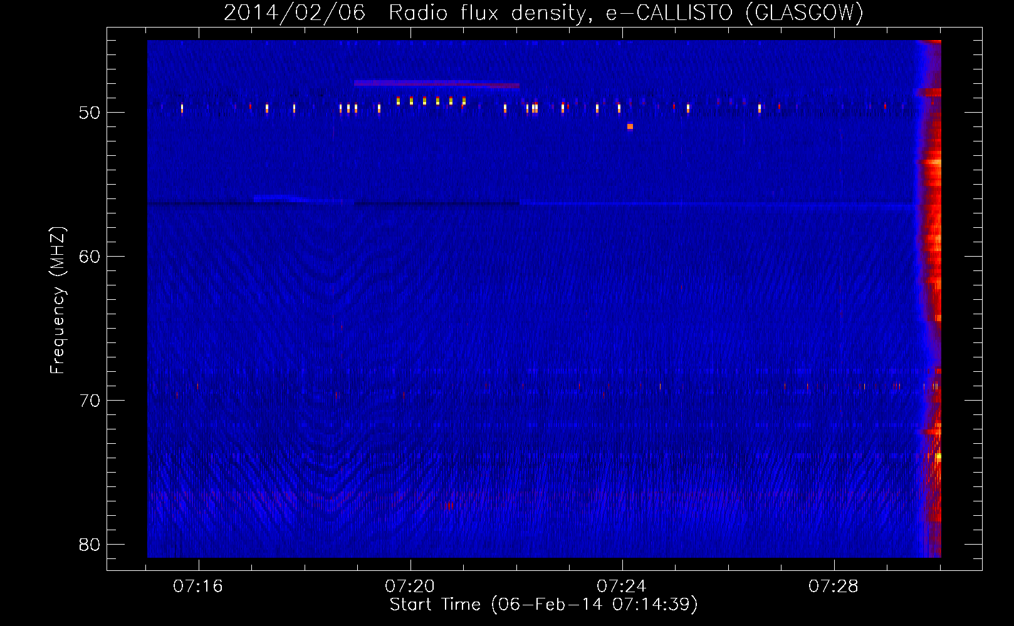Click the 50 frequency tick label
Screen dimensions: 1014x626
click(x=90, y=113)
